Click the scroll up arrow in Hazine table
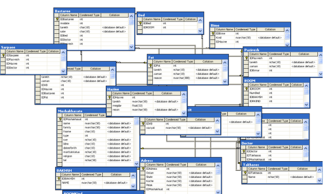324x194 pixels. pos(184,94)
